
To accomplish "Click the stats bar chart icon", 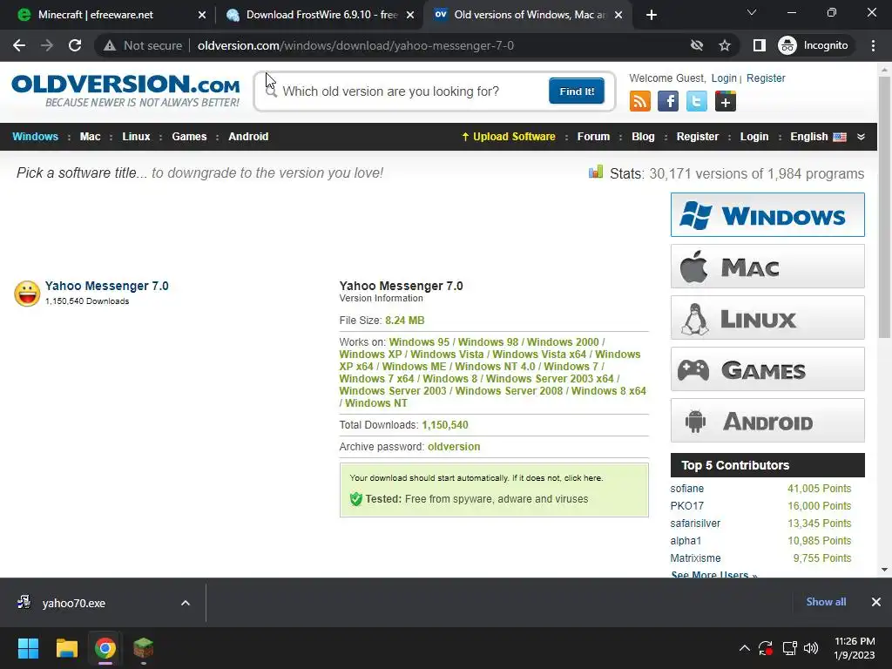I will (596, 172).
